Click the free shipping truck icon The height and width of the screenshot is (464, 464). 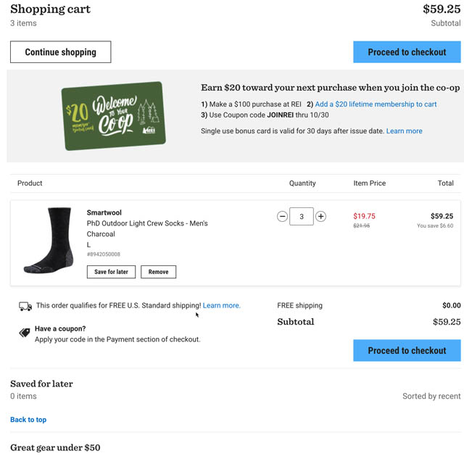[25, 306]
